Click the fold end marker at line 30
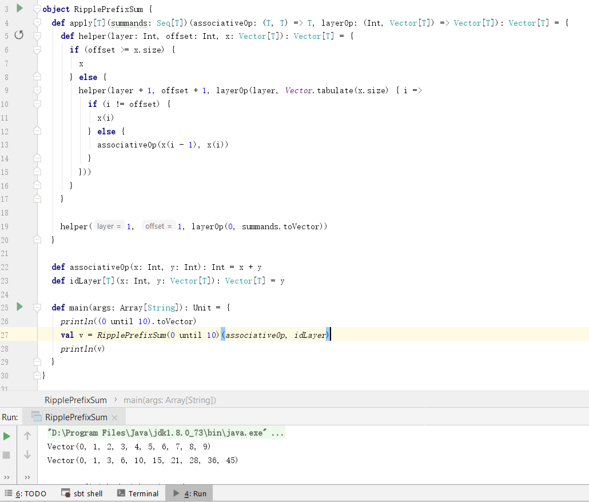589x502 pixels. tap(37, 375)
